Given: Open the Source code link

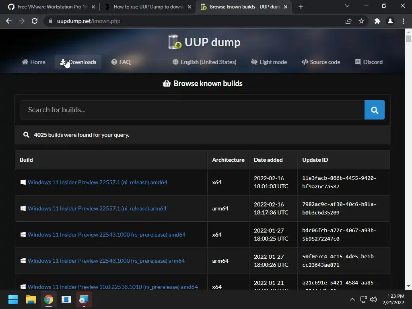Looking at the screenshot, I should (321, 62).
